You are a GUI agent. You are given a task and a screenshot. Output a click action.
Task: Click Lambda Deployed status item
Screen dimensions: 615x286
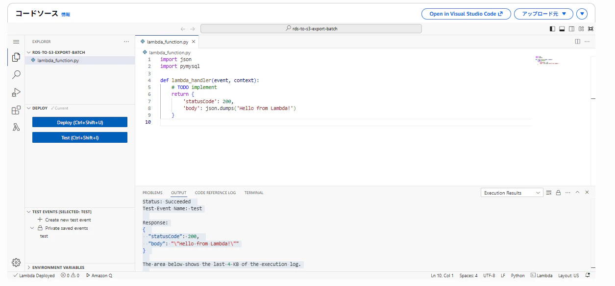tap(34, 276)
